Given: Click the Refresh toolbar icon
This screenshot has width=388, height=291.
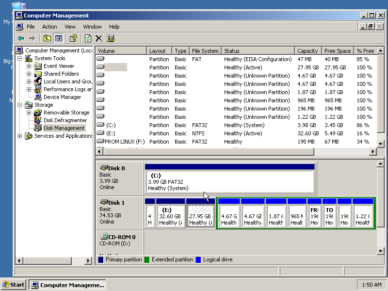Looking at the screenshot, I should 88,38.
